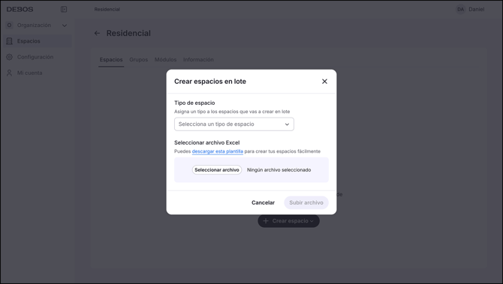Click the Daniel username in the header

click(x=477, y=9)
